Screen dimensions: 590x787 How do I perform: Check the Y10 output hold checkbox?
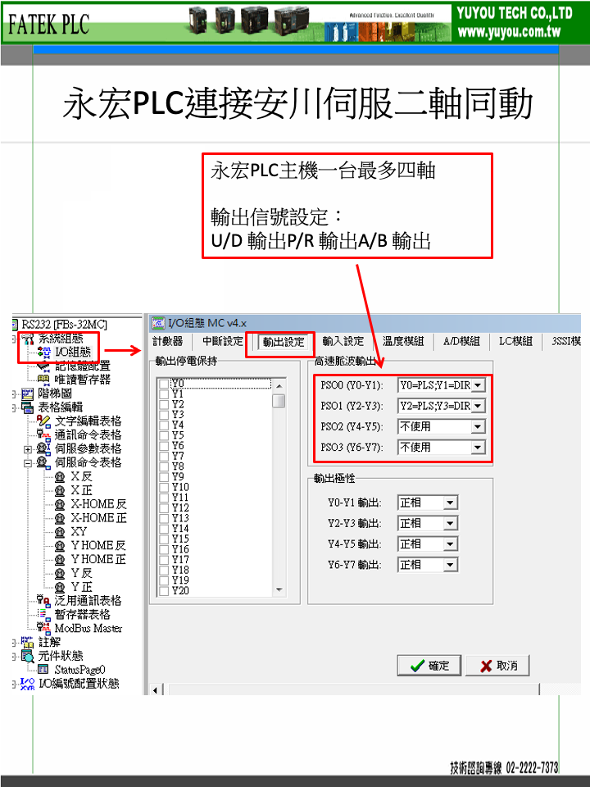(164, 487)
